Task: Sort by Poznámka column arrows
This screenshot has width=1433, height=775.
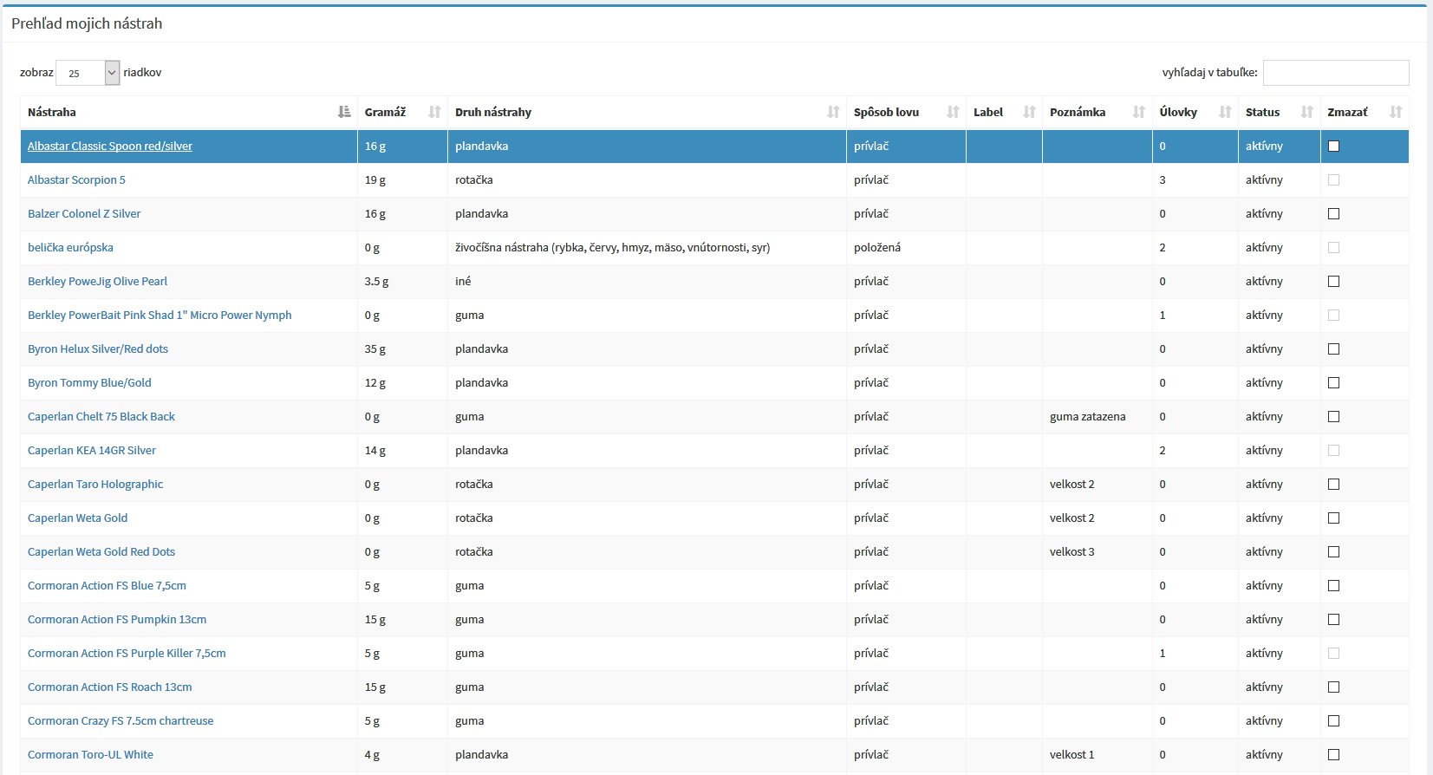Action: 1139,112
